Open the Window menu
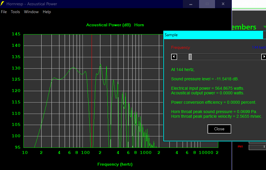Image resolution: width=266 pixels, height=170 pixels. pyautogui.click(x=31, y=12)
